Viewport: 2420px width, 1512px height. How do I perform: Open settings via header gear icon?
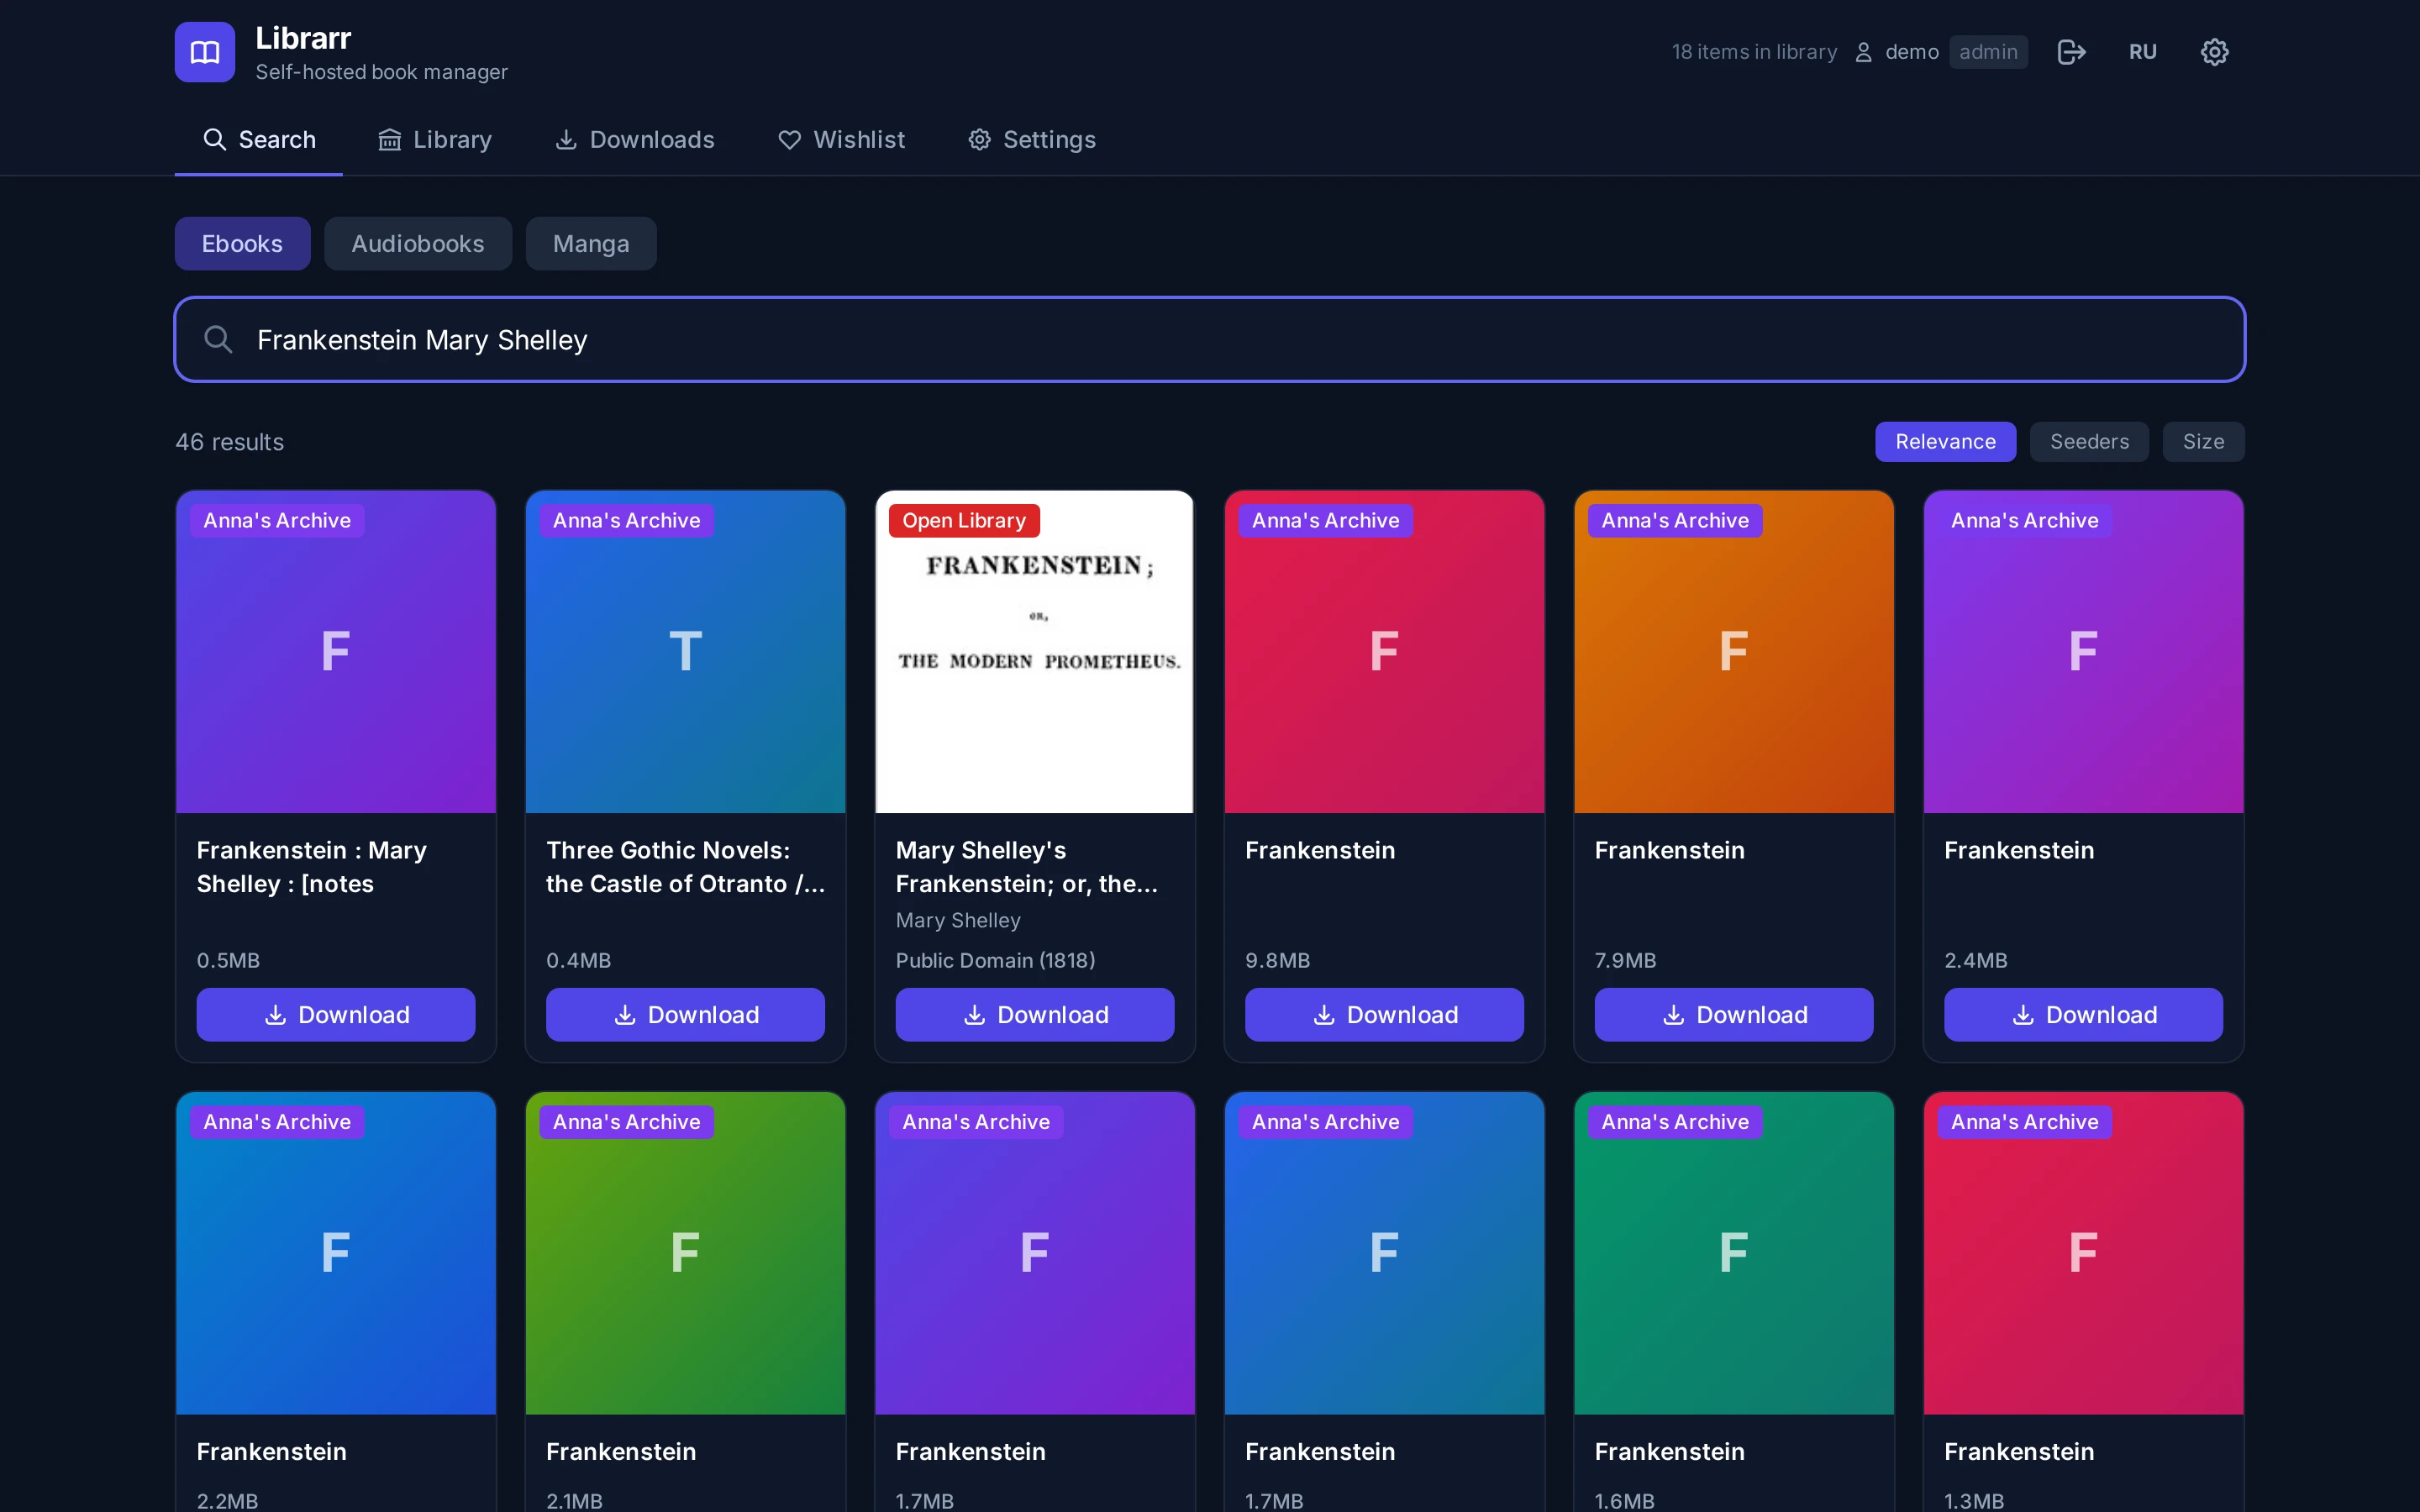(2214, 52)
